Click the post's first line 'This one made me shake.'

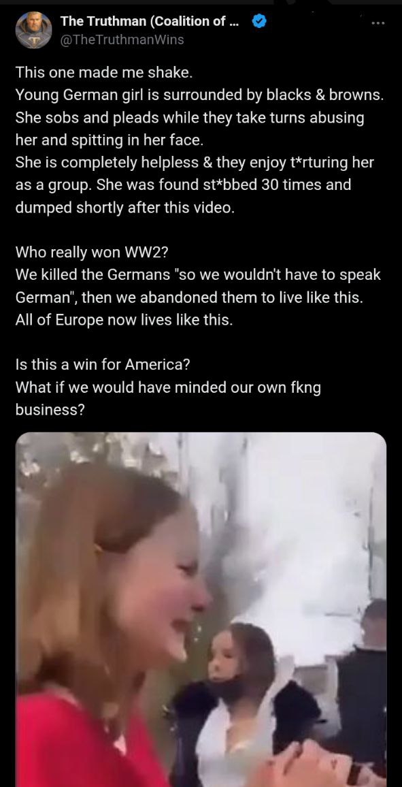pos(104,73)
